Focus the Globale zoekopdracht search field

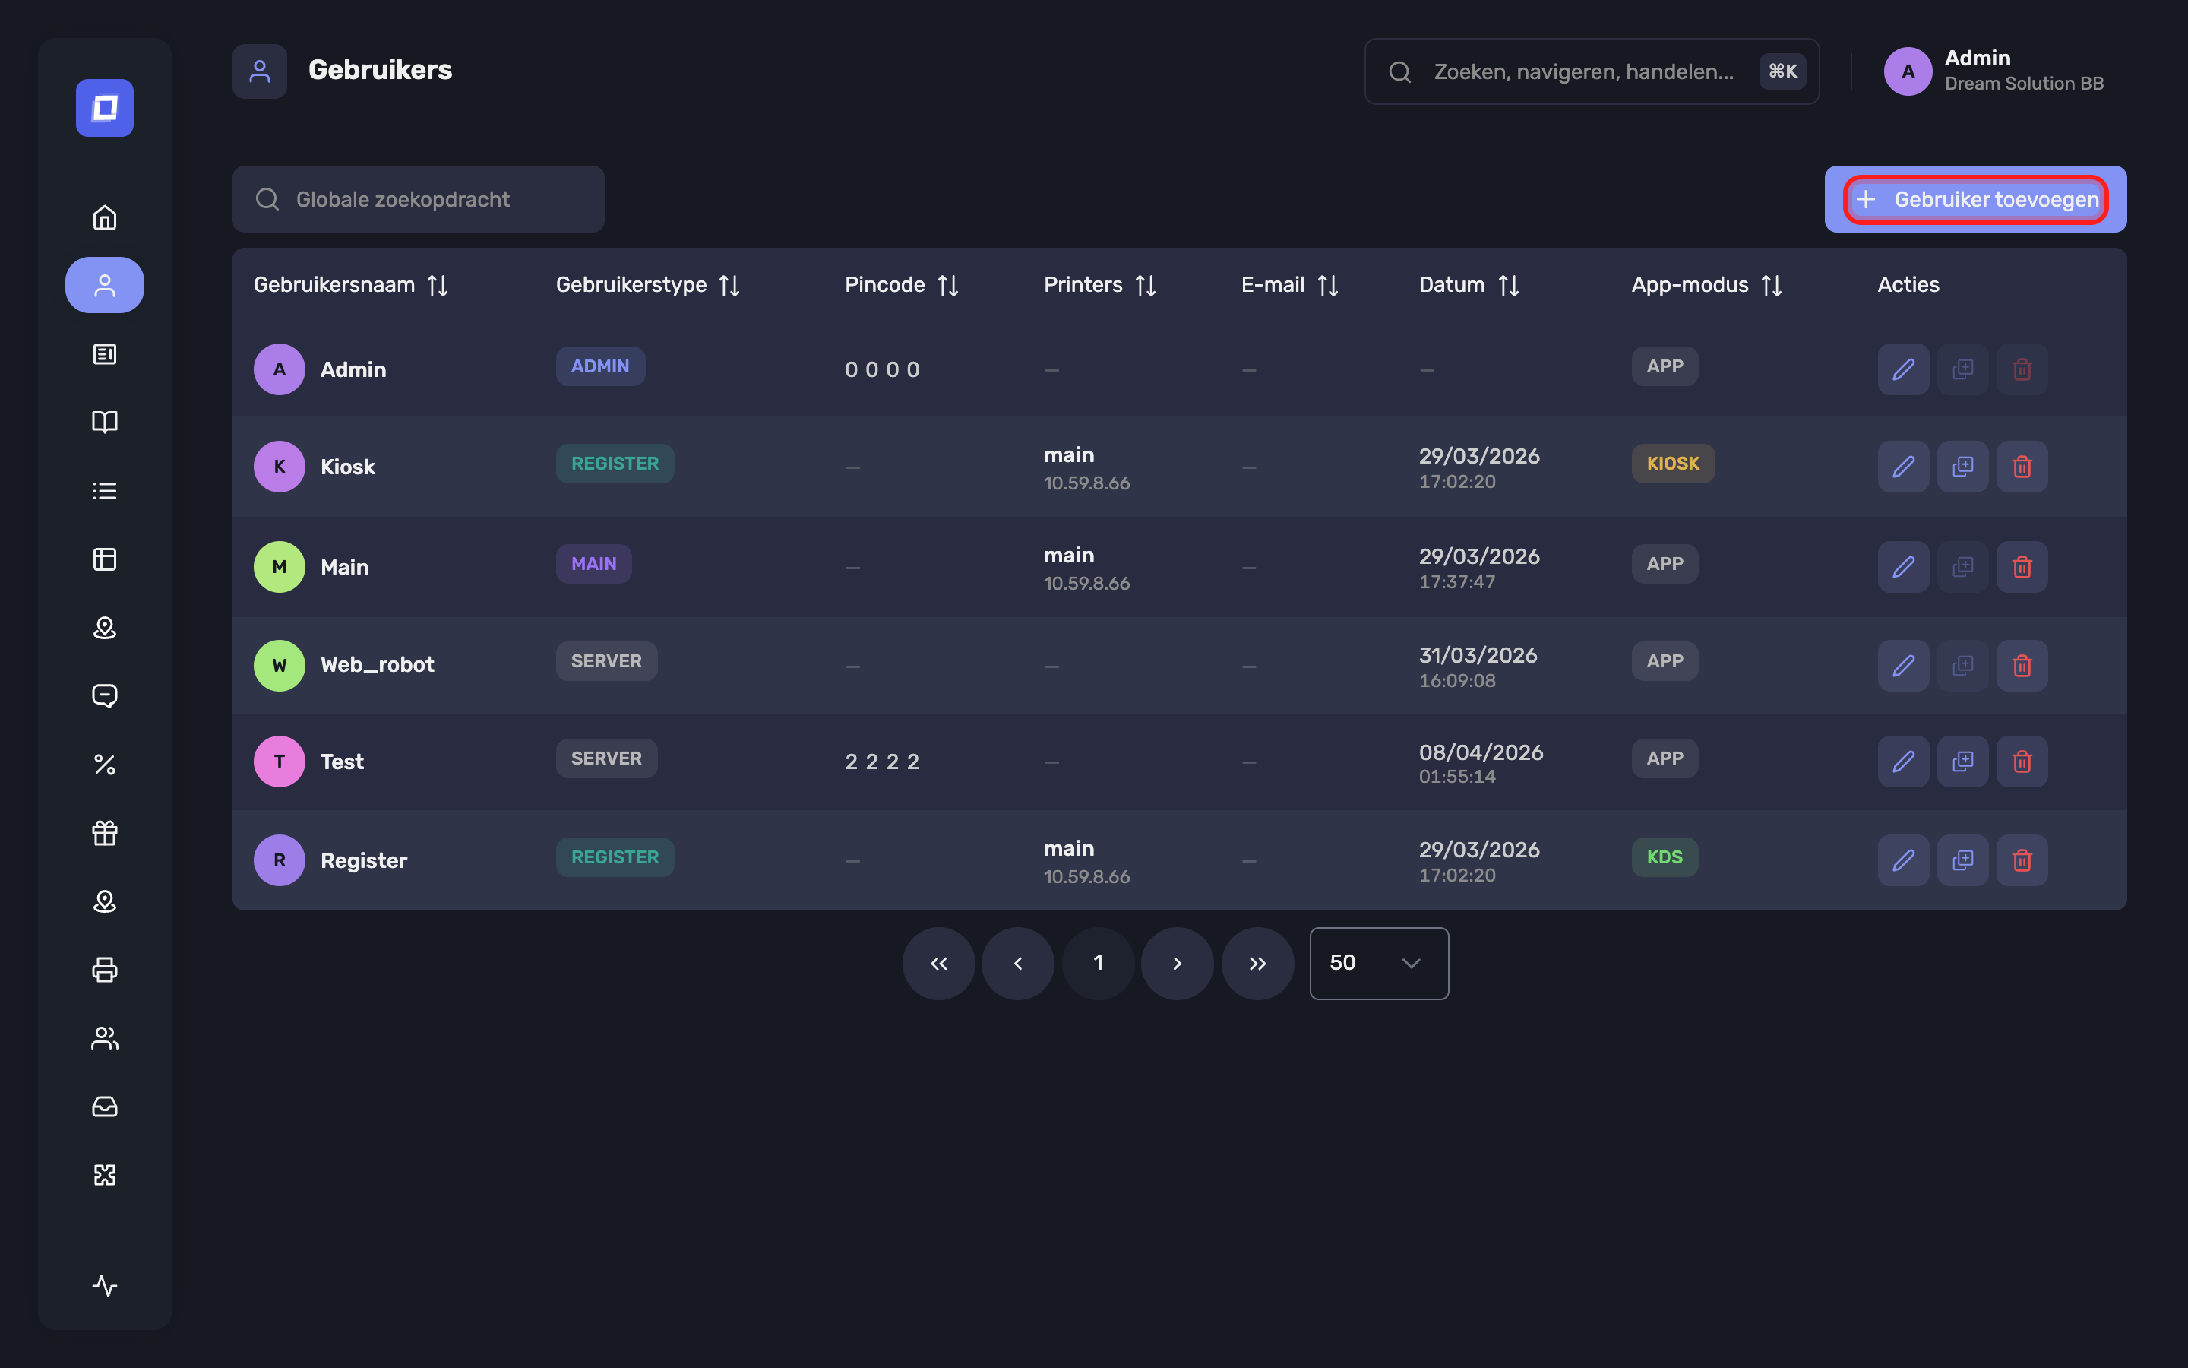tap(418, 199)
